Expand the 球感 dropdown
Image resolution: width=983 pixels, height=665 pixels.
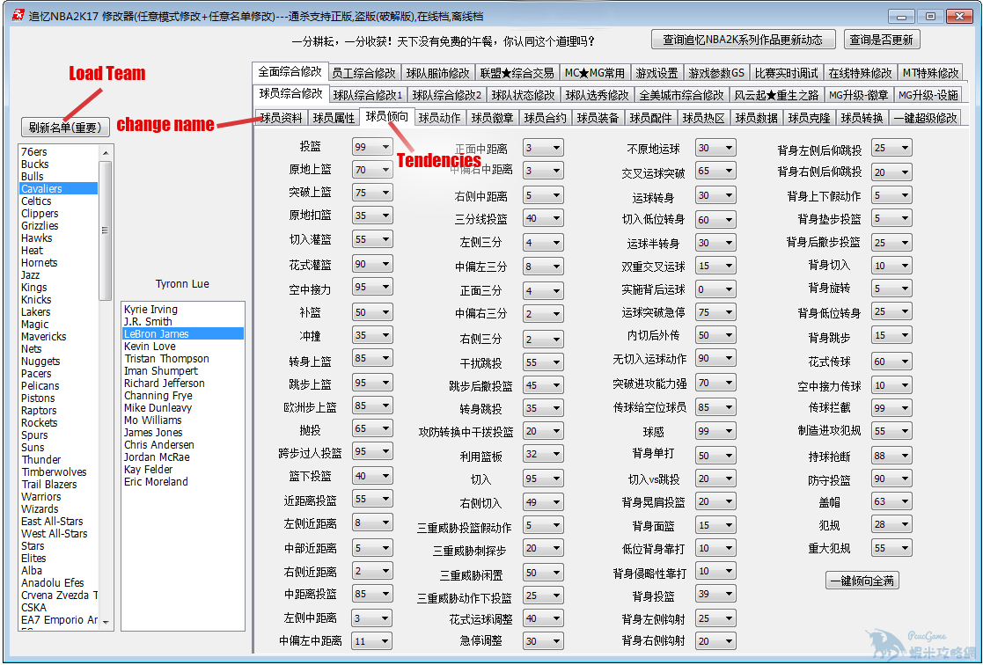716,431
